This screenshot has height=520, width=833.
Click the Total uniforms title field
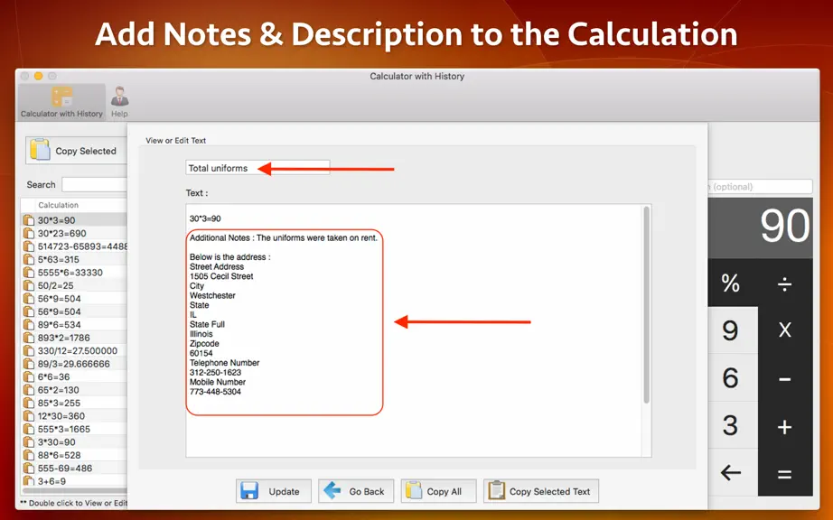coord(257,168)
